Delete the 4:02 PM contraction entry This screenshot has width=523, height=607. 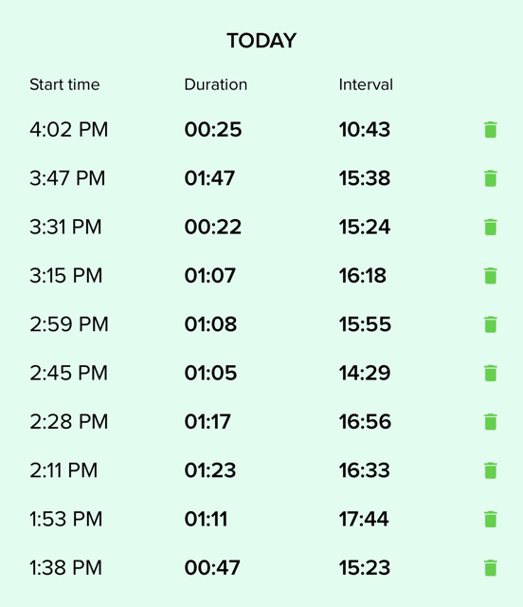[x=491, y=130]
